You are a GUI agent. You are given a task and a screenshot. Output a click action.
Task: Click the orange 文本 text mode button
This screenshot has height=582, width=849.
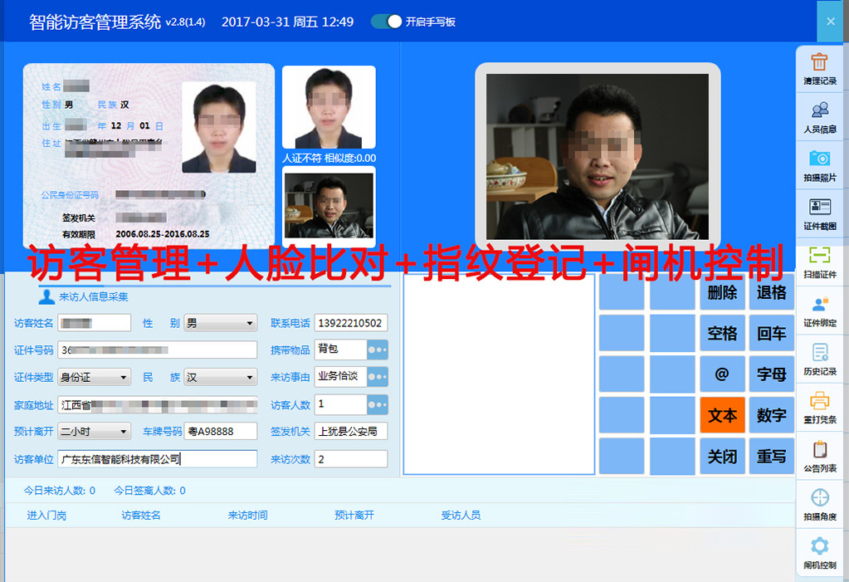pyautogui.click(x=721, y=415)
